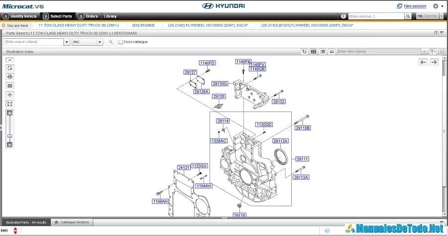The width and height of the screenshot is (448, 236).
Task: Click the info icon on Parts Search bar
Action: [436, 33]
